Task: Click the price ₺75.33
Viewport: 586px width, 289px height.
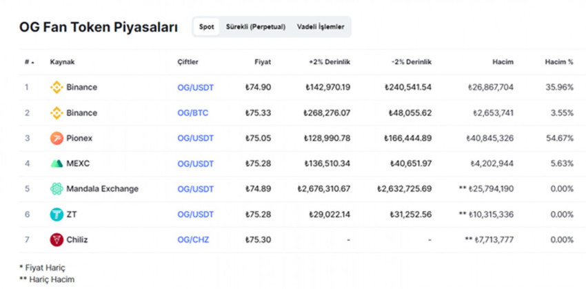Action: (x=259, y=113)
